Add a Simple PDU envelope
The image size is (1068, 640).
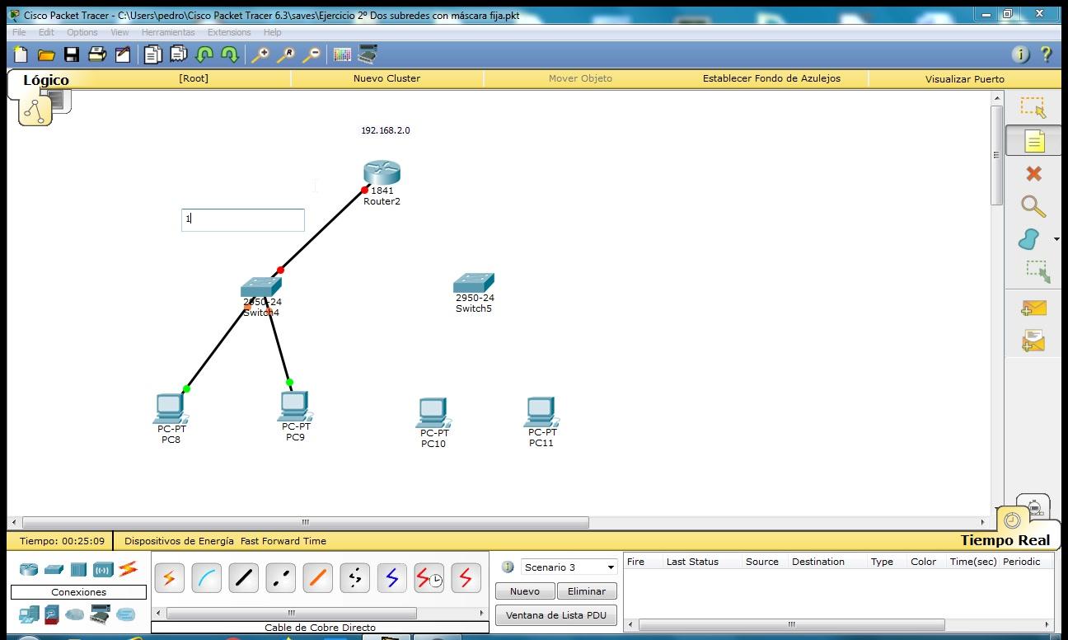[x=1033, y=308]
